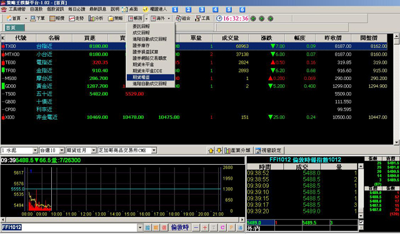Click the red plus button beside 倫敦時
Image resolution: width=400 pixels, height=234 pixels.
(204, 227)
